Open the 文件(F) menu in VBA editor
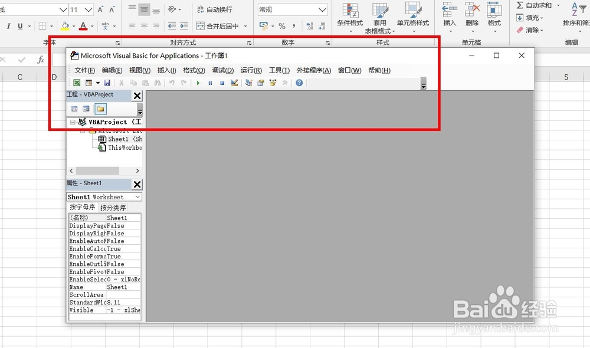Image resolution: width=590 pixels, height=348 pixels. pos(84,70)
